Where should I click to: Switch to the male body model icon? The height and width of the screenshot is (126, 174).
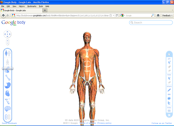[x=9, y=53]
